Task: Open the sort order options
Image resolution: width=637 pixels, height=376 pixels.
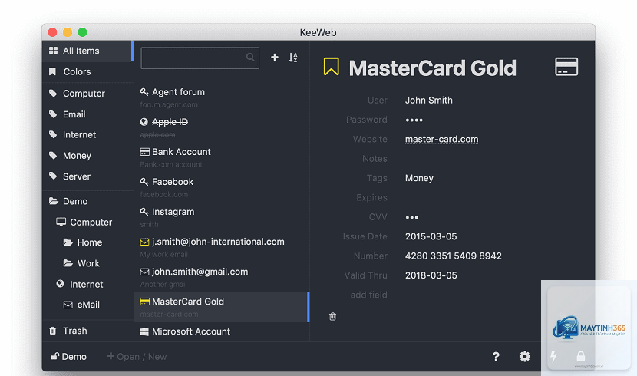Action: pos(293,58)
